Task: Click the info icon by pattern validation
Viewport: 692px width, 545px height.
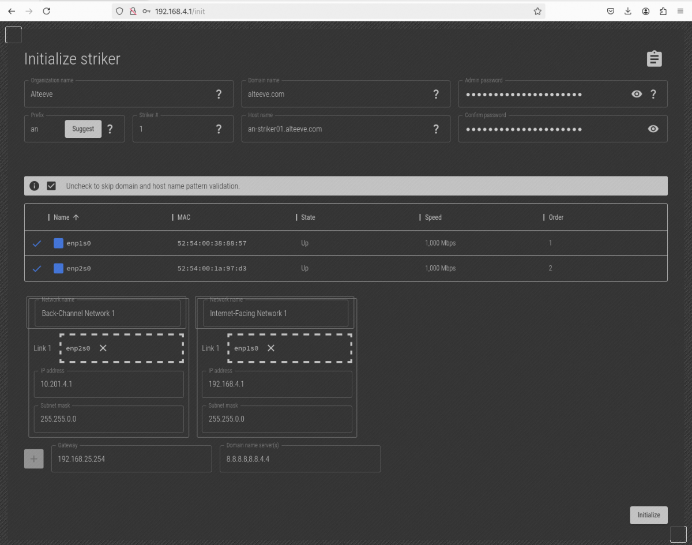Action: pyautogui.click(x=35, y=186)
